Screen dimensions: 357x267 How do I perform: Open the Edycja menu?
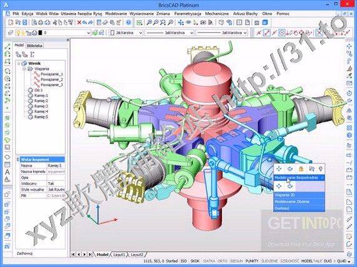(x=28, y=14)
